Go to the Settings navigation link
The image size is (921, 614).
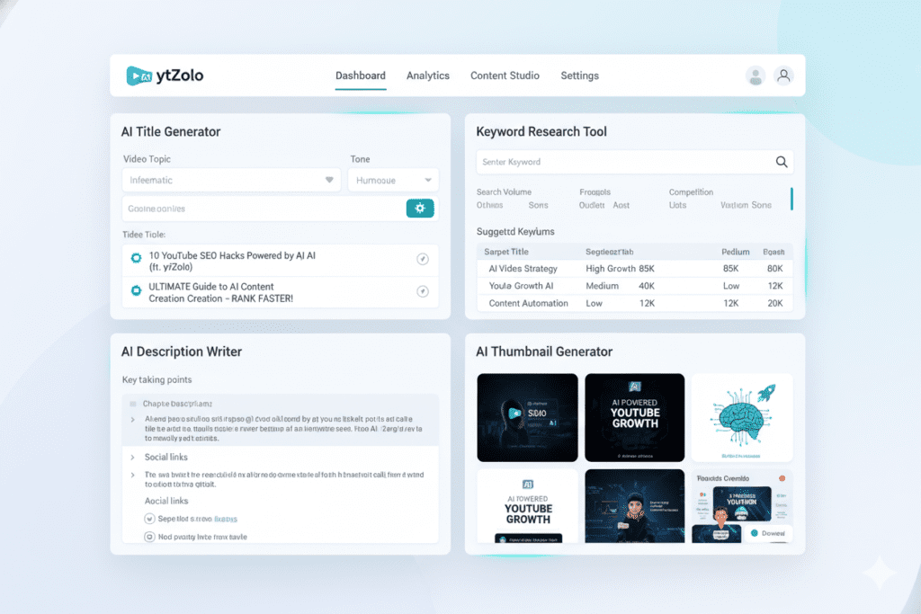point(579,76)
